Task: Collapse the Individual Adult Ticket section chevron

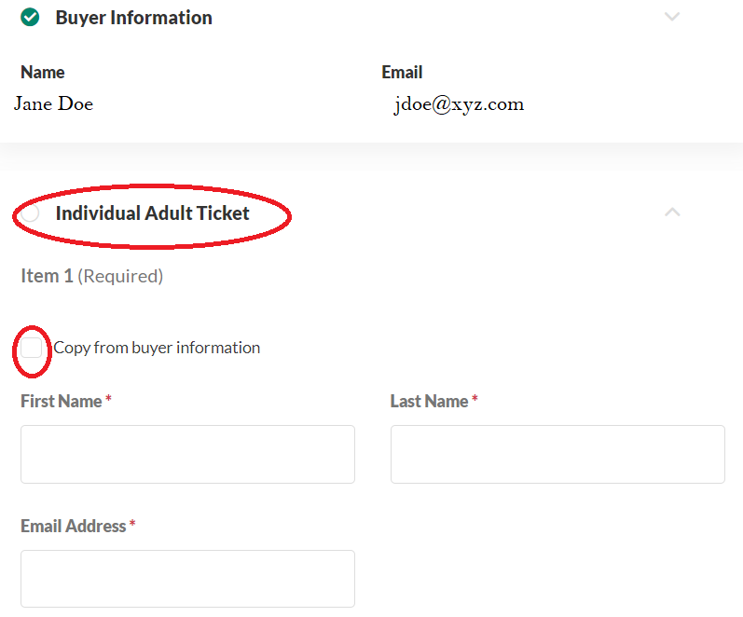Action: [672, 213]
